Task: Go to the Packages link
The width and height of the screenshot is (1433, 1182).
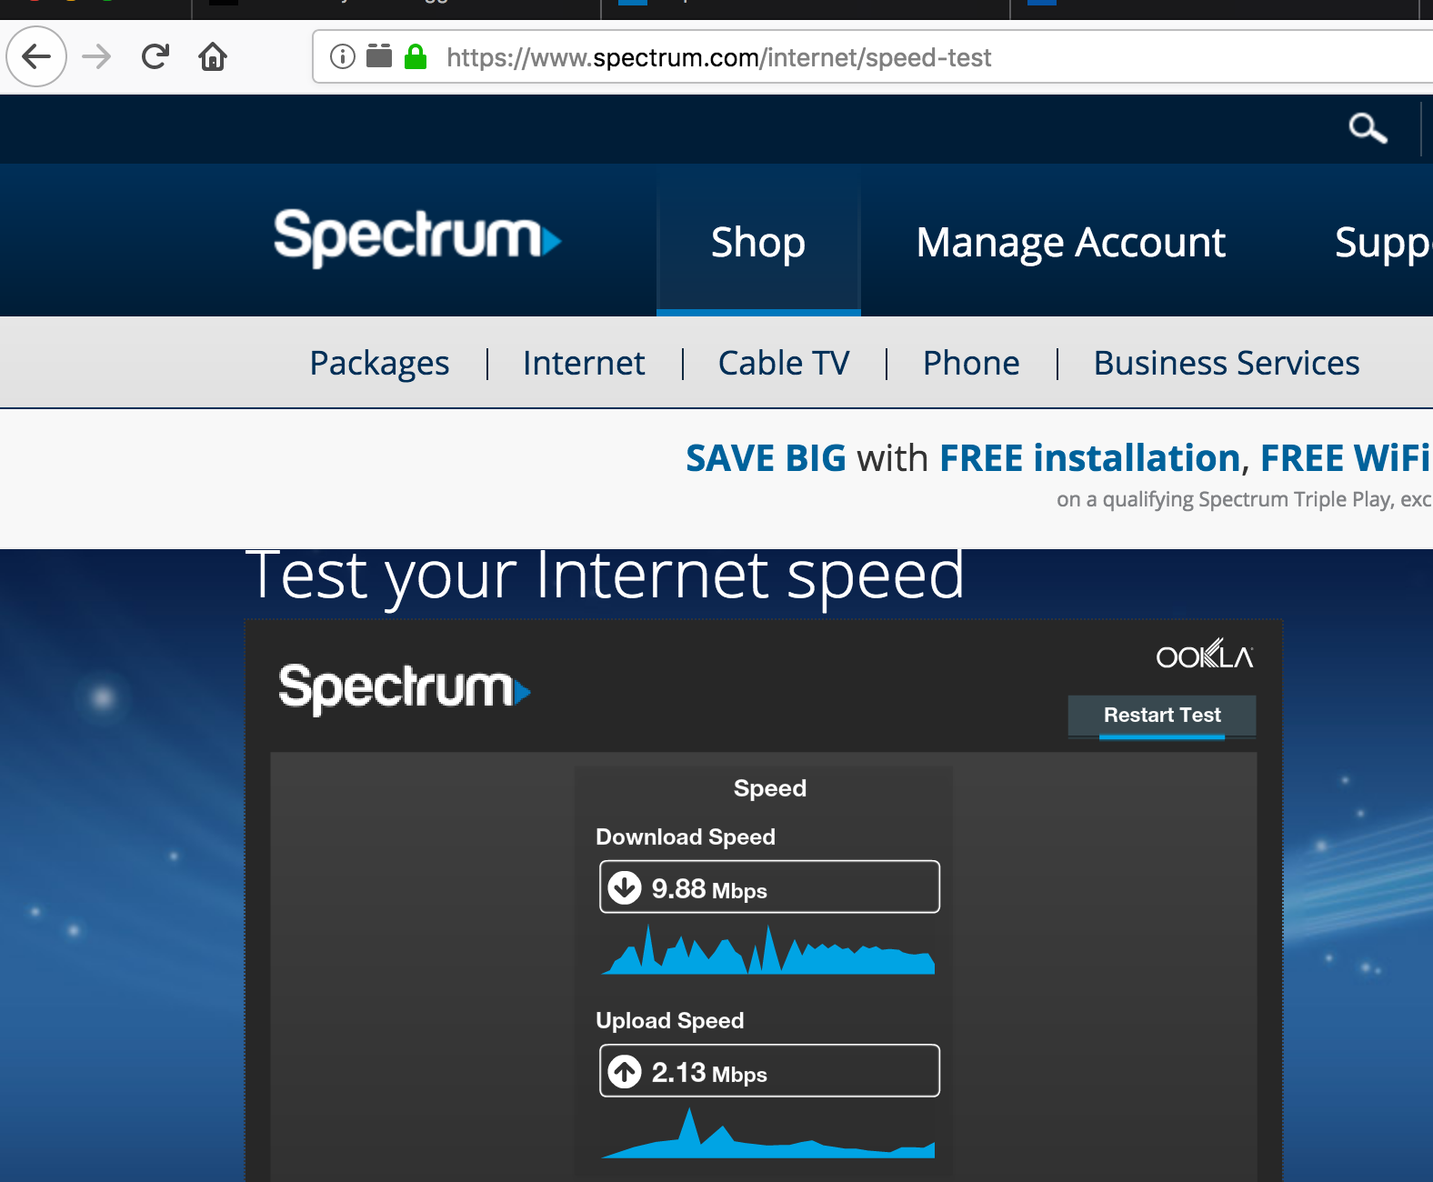Action: (x=379, y=364)
